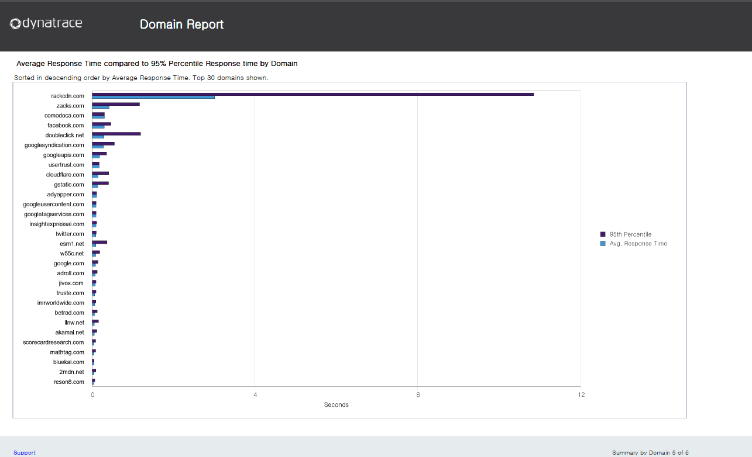Open the Support link
The width and height of the screenshot is (752, 457).
(x=25, y=453)
